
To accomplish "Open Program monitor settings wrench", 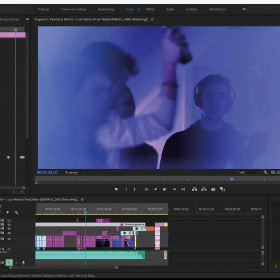I will click(x=265, y=172).
